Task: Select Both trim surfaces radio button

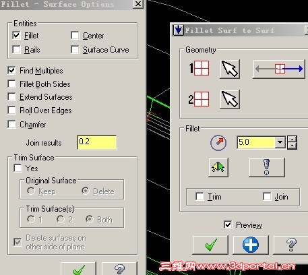Action: click(90, 219)
